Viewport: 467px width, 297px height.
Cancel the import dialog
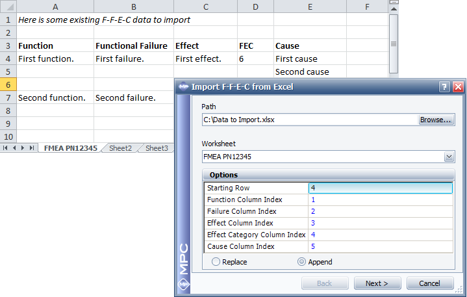point(429,283)
